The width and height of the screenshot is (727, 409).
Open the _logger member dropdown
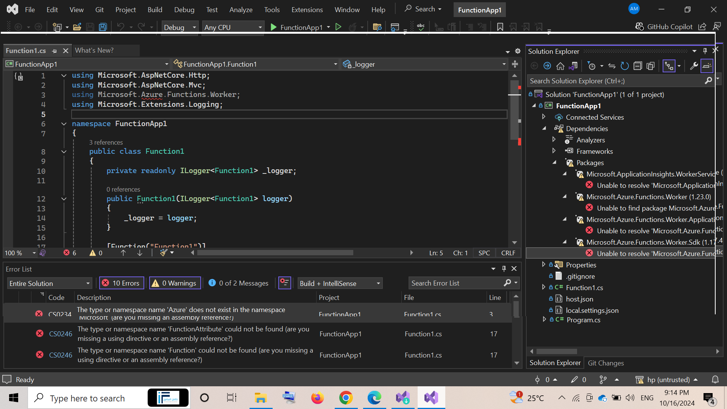click(424, 64)
